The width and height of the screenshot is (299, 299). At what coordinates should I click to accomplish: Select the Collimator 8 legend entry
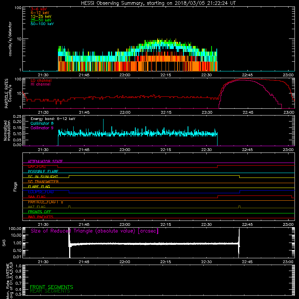tap(42, 123)
